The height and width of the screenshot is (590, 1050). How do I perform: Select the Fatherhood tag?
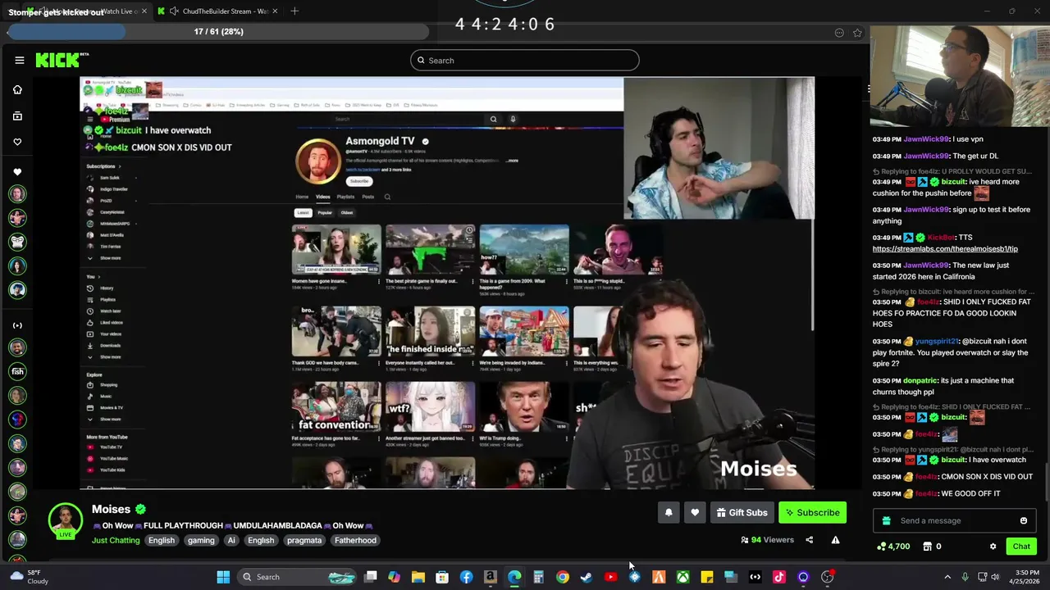click(356, 540)
